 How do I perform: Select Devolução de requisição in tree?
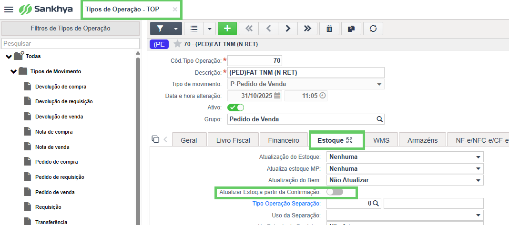click(x=64, y=101)
